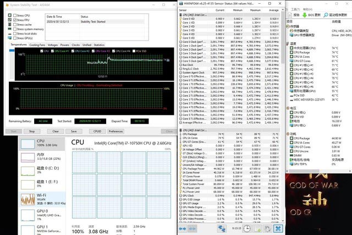Click HWiNFO blue X close sensors icon

(278, 229)
